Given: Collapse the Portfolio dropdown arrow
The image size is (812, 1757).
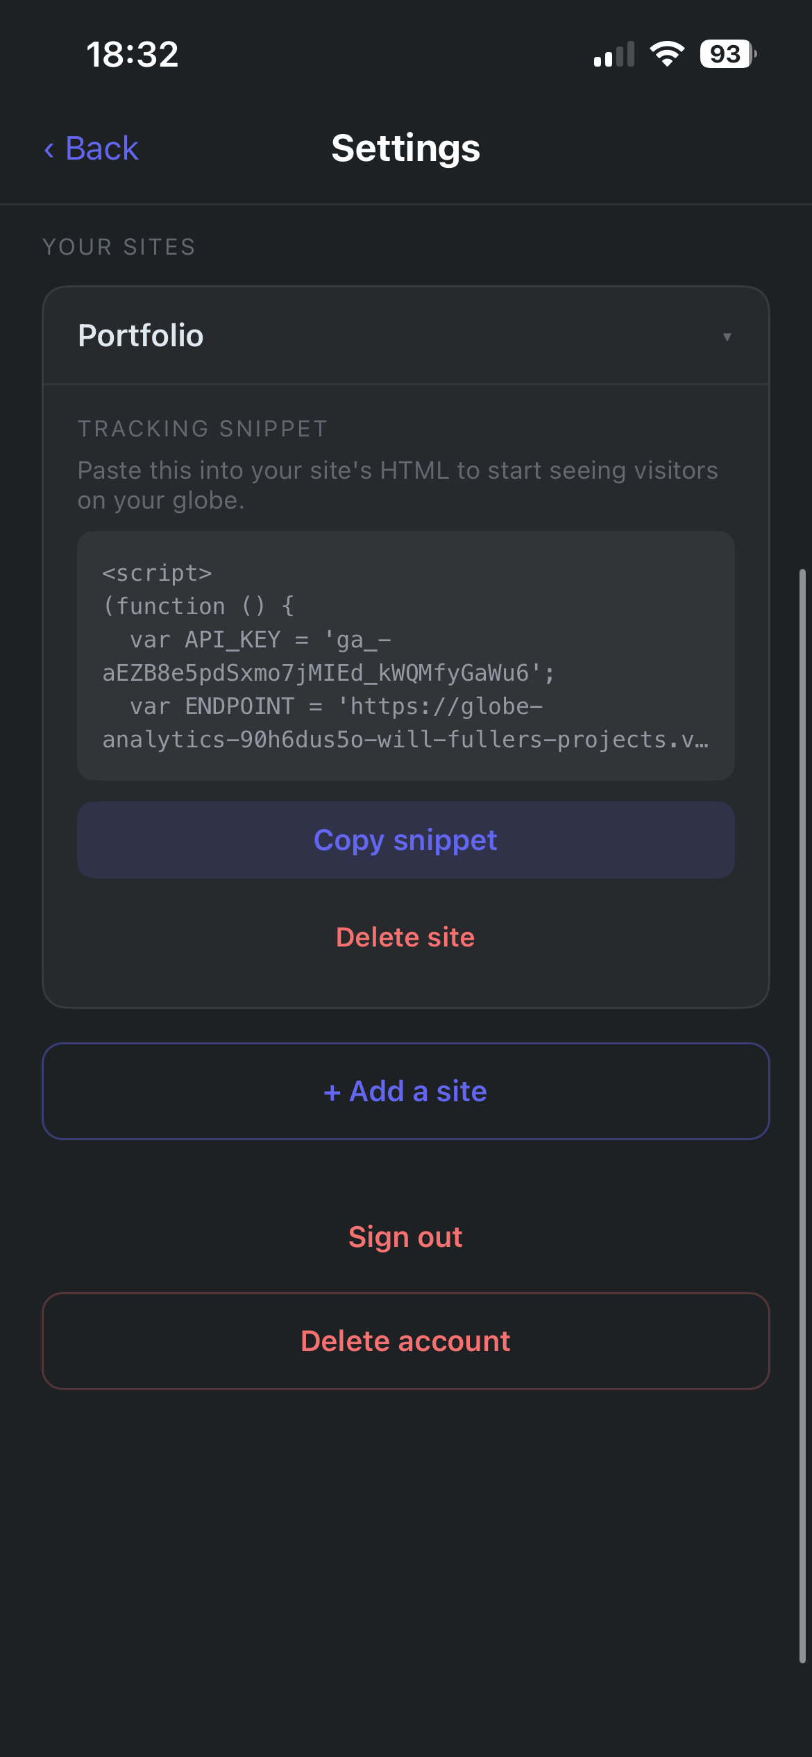Looking at the screenshot, I should click(727, 337).
